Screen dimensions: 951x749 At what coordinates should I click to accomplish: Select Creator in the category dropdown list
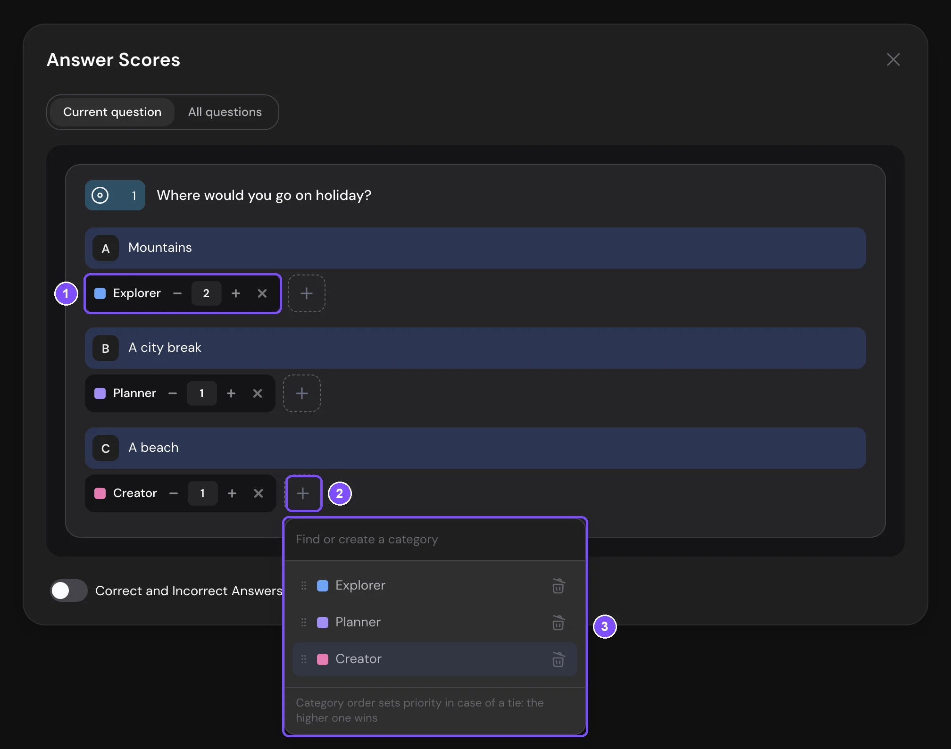435,659
